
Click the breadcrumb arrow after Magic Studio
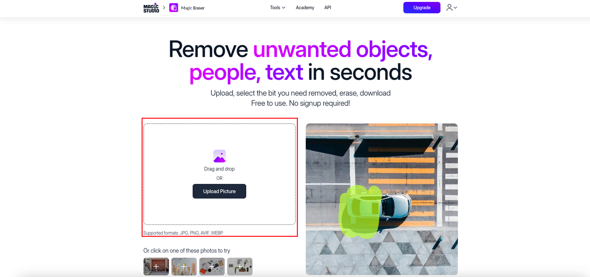[x=164, y=8]
